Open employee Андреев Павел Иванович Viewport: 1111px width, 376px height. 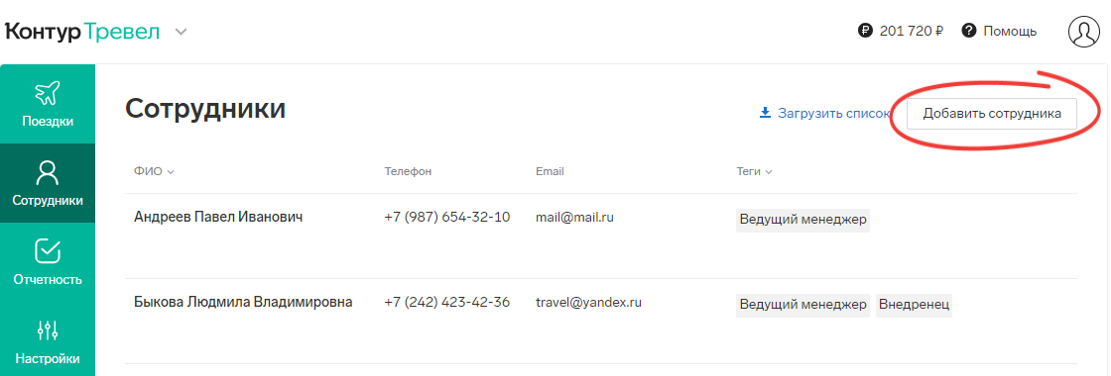pos(218,217)
